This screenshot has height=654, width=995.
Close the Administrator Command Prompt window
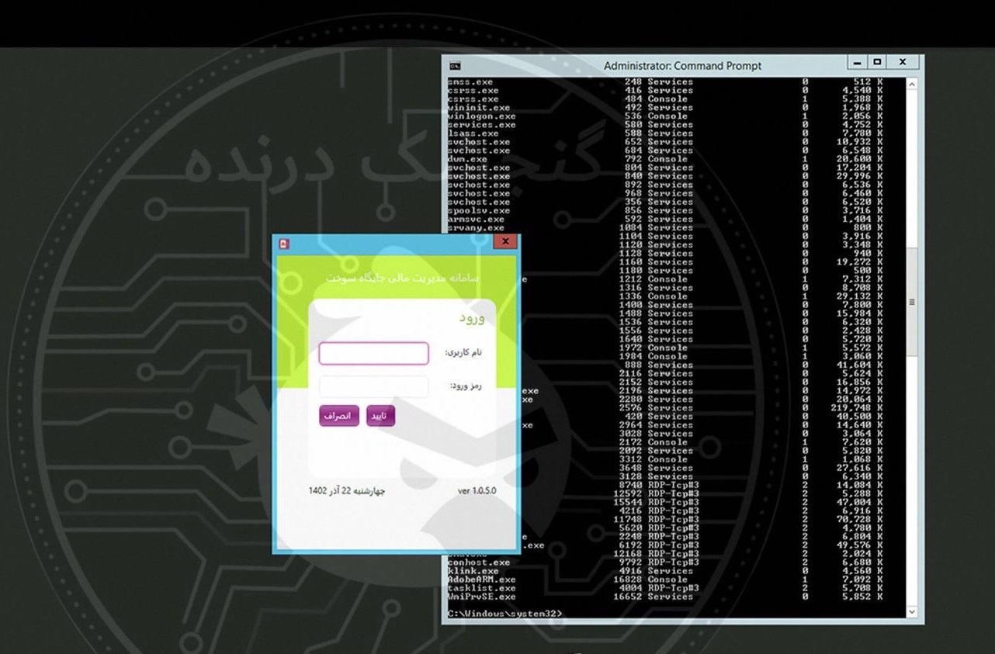pos(902,63)
